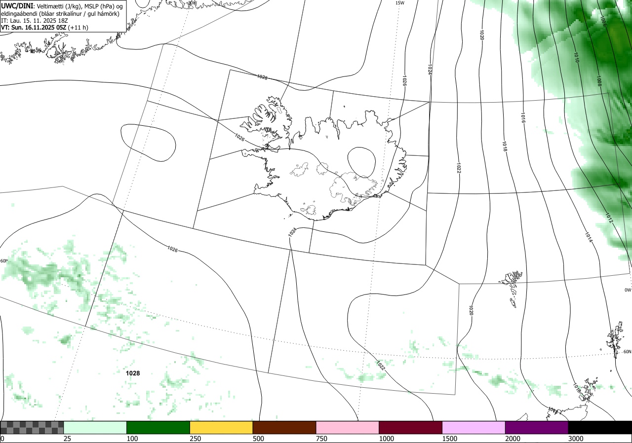Click the '15W' longitude label

click(400, 3)
